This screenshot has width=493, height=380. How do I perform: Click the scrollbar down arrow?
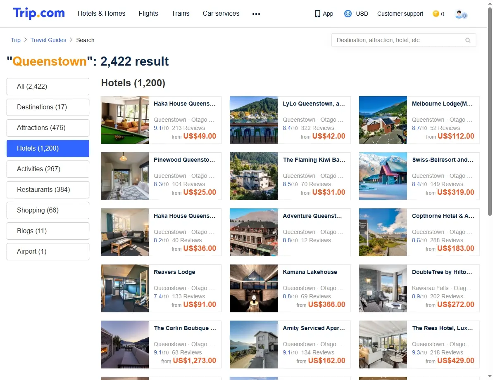pos(490,376)
